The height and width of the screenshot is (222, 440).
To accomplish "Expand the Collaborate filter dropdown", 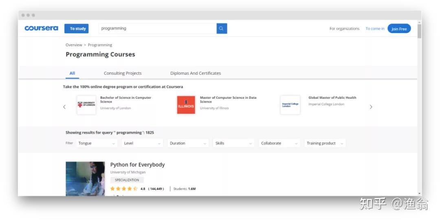I will pos(279,143).
